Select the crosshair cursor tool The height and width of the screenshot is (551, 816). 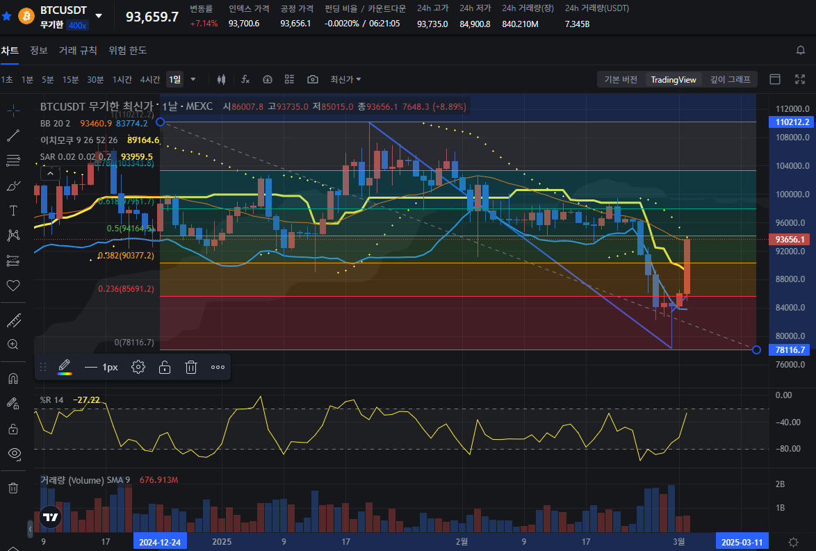click(13, 110)
